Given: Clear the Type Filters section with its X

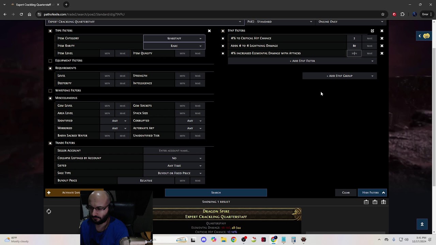Looking at the screenshot, I should (x=209, y=31).
